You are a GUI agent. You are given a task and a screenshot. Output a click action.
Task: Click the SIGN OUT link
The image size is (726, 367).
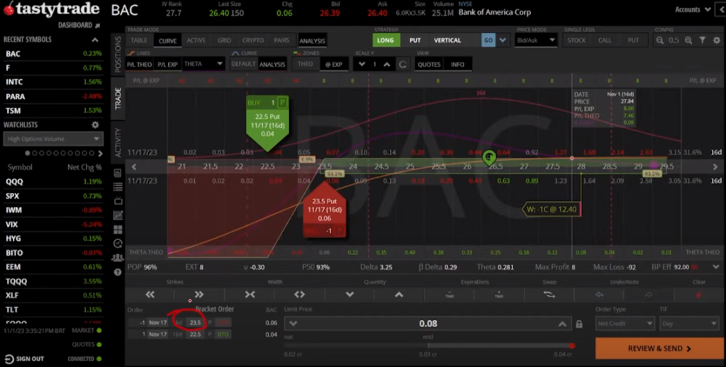pos(31,358)
